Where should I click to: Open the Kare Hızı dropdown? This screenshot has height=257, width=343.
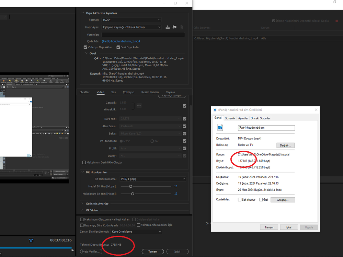[150, 119]
